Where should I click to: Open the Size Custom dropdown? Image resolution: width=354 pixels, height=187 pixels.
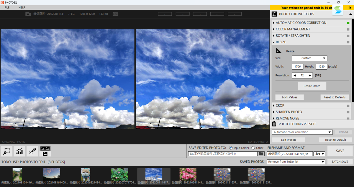[309, 58]
